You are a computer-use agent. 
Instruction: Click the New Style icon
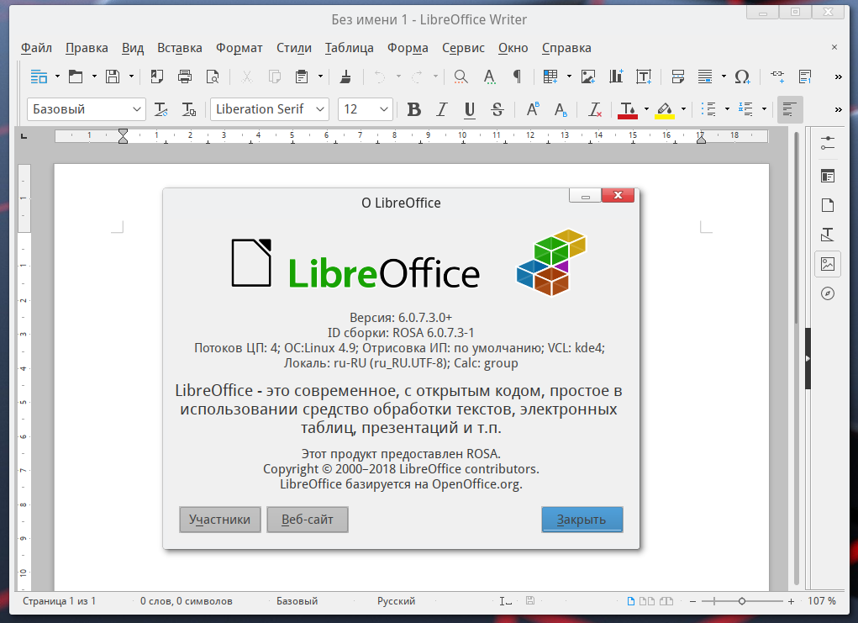tap(189, 109)
